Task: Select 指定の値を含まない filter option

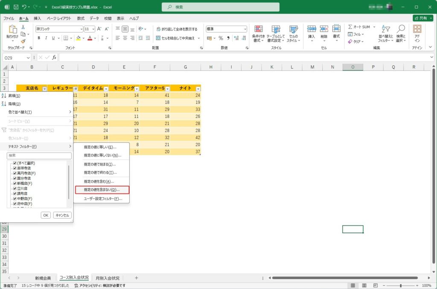Action: (x=102, y=190)
